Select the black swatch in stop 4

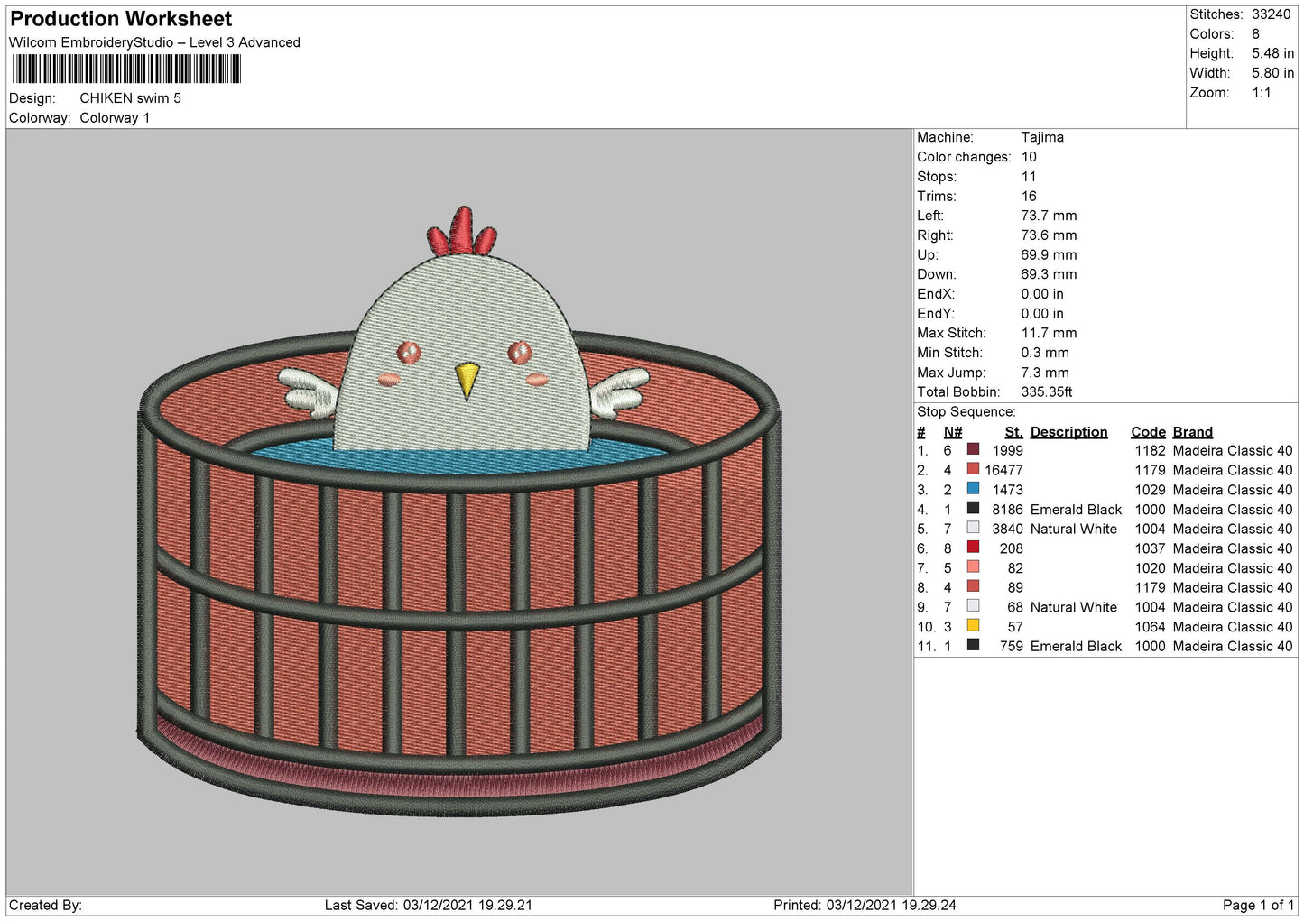coord(973,509)
